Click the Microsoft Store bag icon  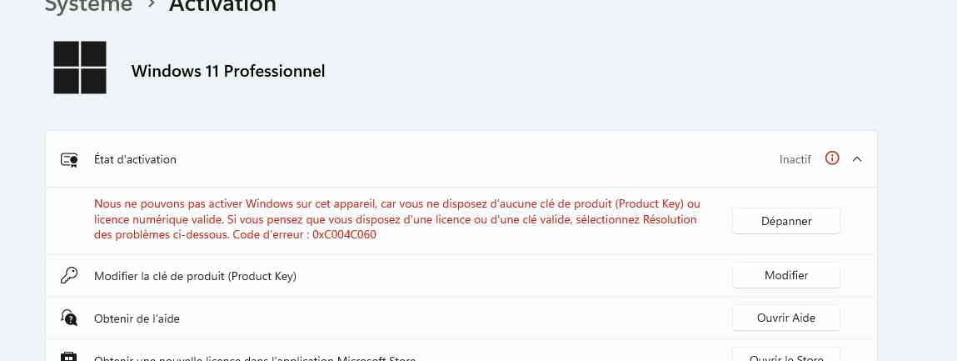tap(69, 357)
